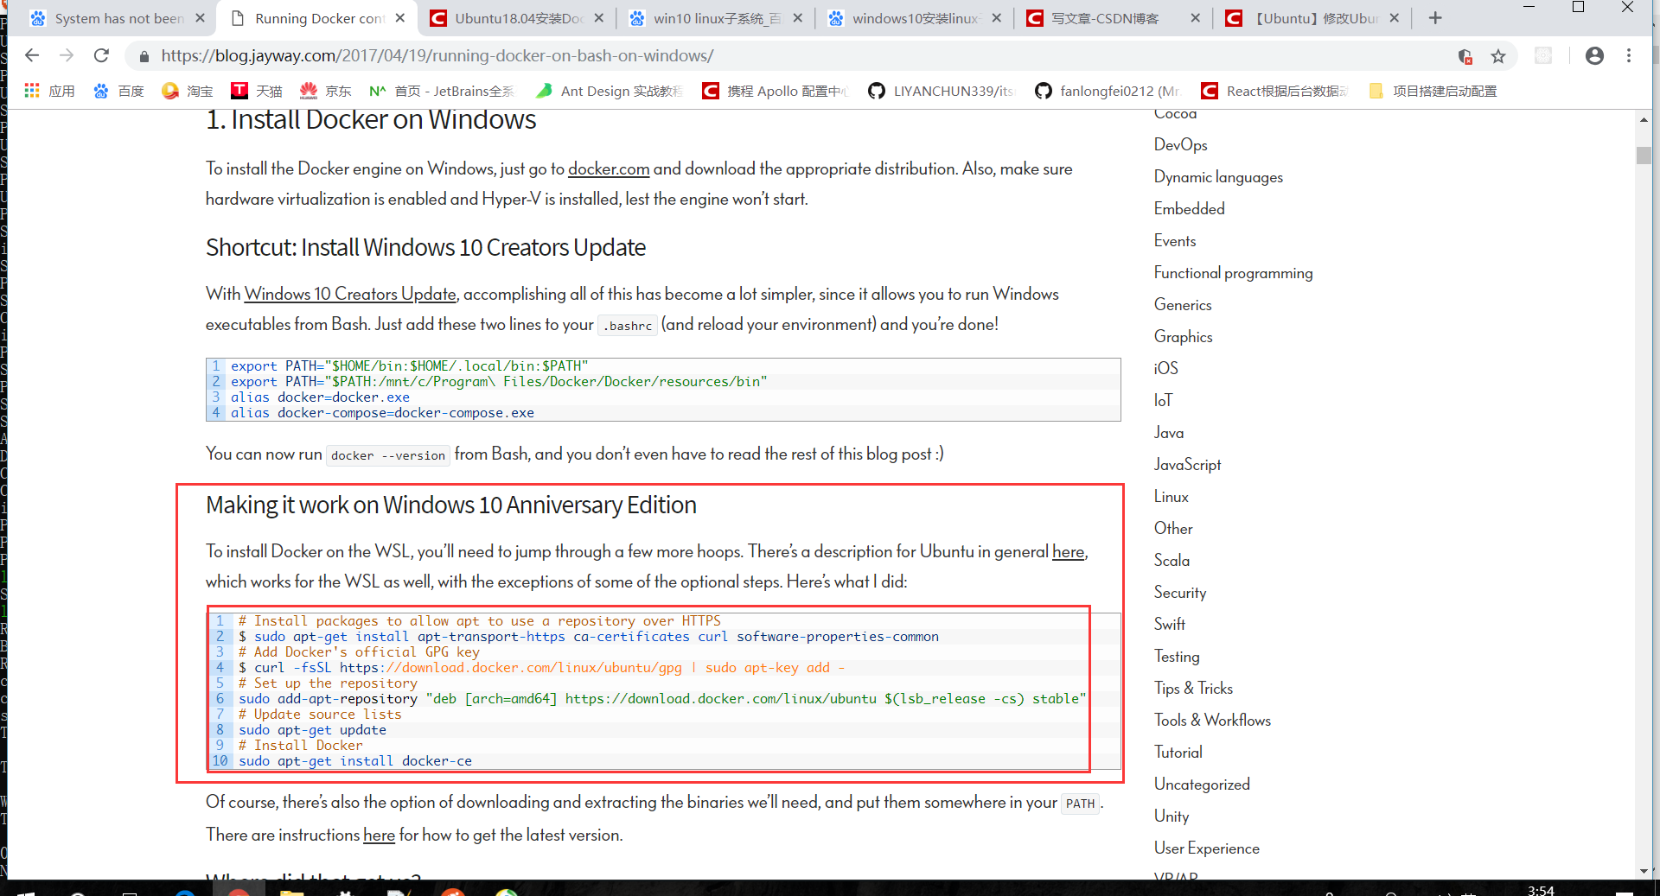
Task: Click the scrollbar down arrow
Action: (1644, 871)
